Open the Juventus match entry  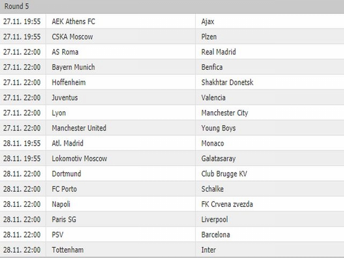pyautogui.click(x=172, y=97)
